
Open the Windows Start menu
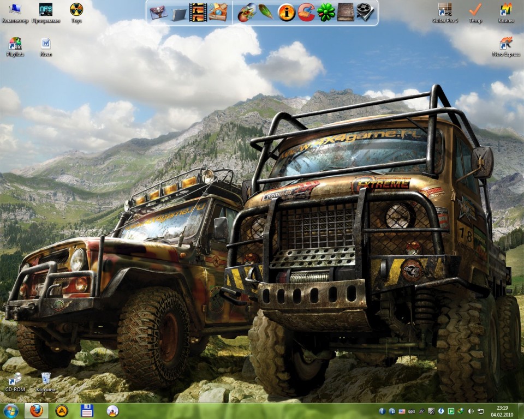point(10,411)
